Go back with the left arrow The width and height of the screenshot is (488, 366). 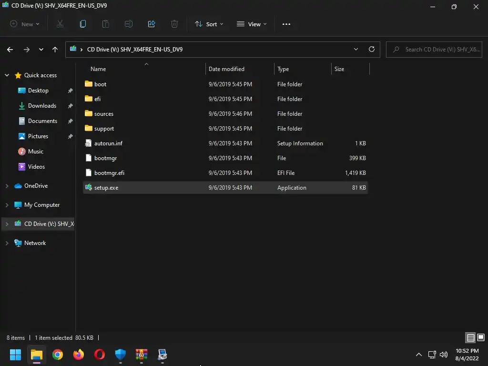coord(10,50)
